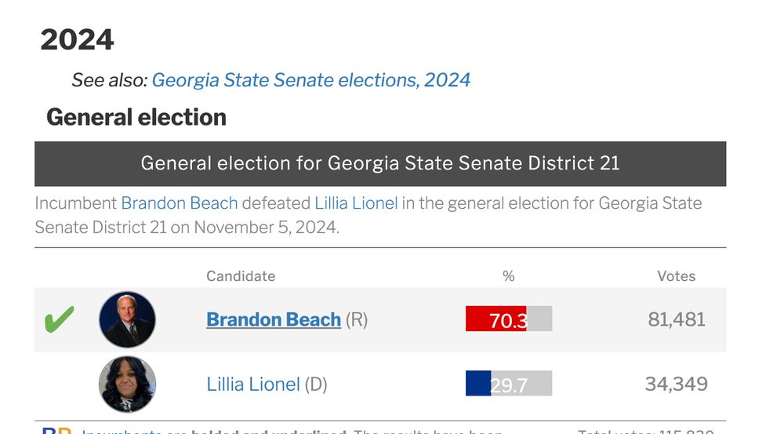
Task: Open Lillia Lionel link in summary sentence
Action: pos(356,203)
